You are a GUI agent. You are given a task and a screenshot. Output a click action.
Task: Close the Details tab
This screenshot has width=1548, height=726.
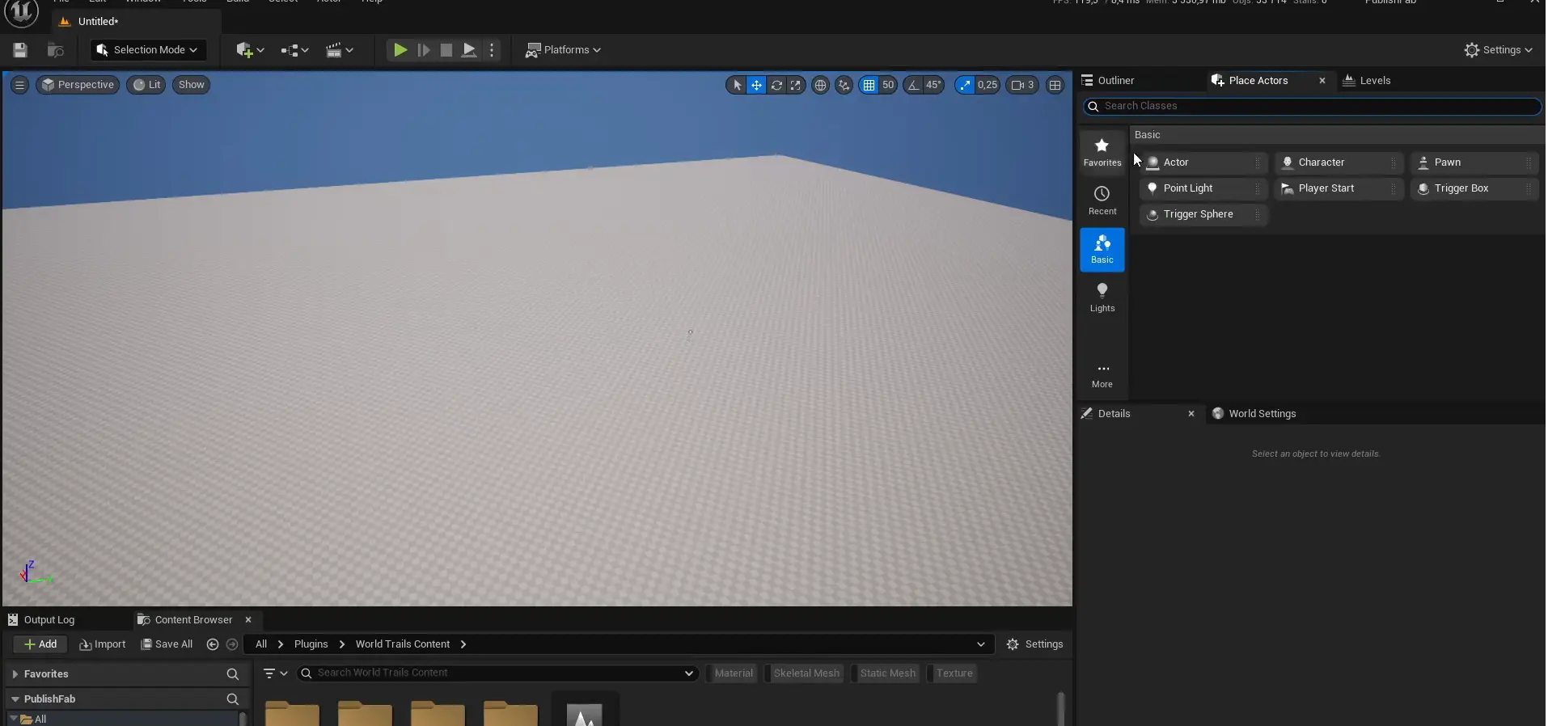[x=1191, y=414]
